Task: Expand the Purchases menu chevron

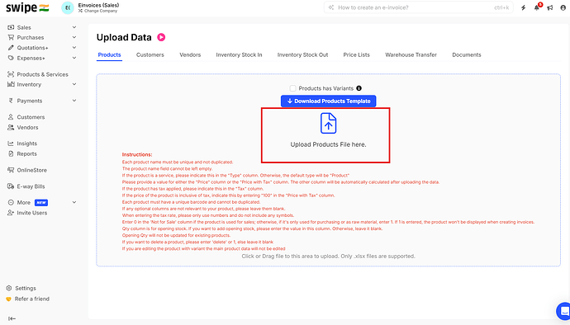Action: (x=74, y=37)
